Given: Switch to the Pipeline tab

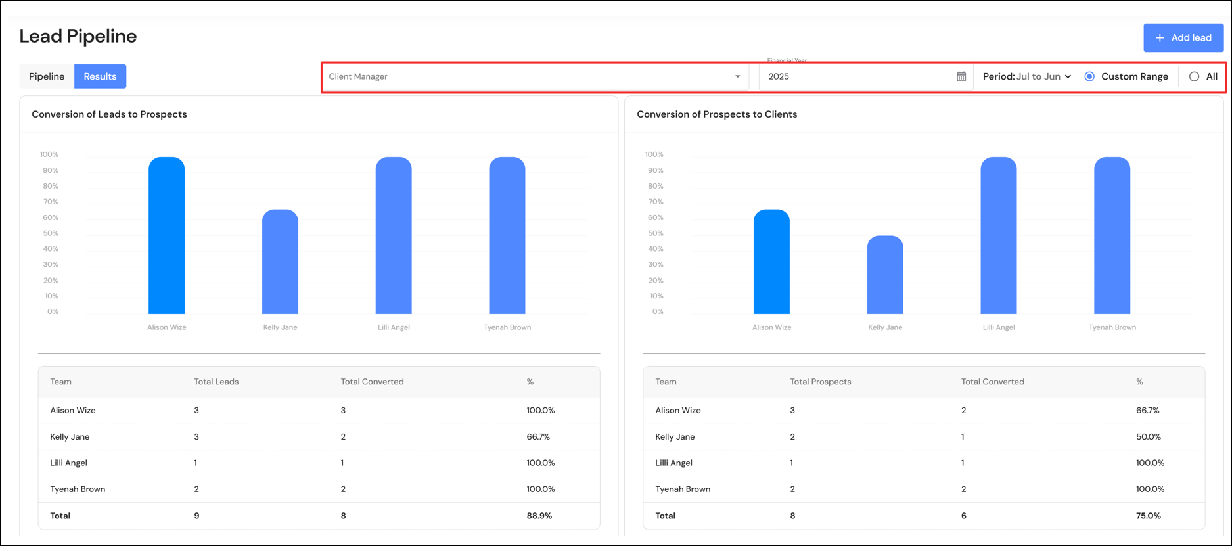Looking at the screenshot, I should [47, 76].
